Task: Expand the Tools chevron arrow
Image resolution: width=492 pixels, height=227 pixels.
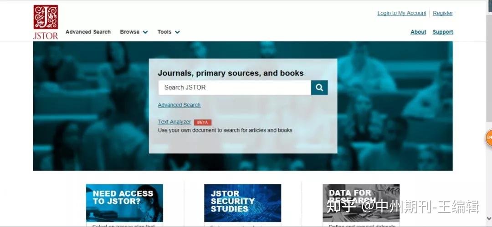Action: click(177, 32)
